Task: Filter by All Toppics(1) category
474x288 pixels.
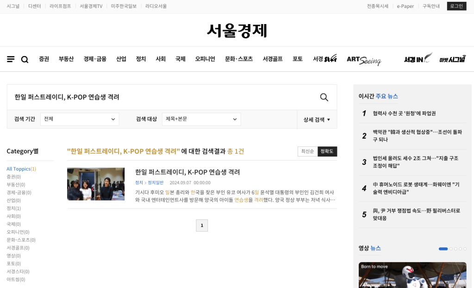Action: point(21,169)
